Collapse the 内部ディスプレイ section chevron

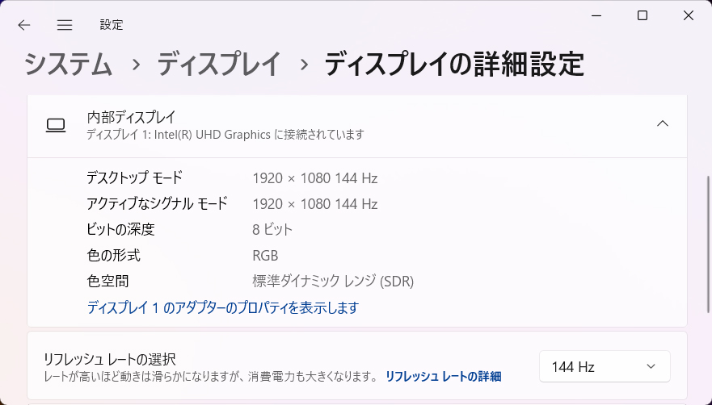click(663, 123)
